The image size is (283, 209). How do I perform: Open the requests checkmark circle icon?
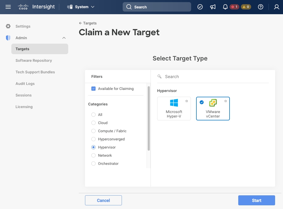click(200, 7)
